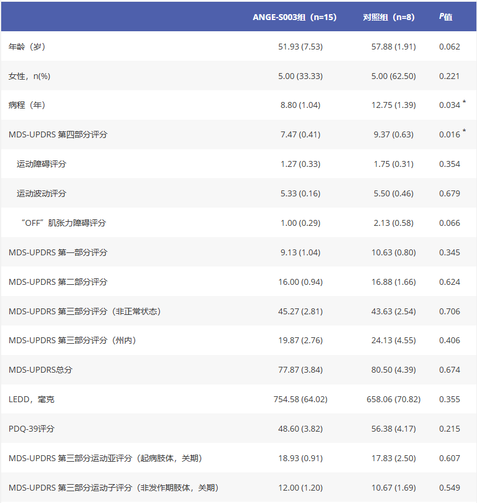
Task: Select the 病程（年）row label
Action: (27, 105)
